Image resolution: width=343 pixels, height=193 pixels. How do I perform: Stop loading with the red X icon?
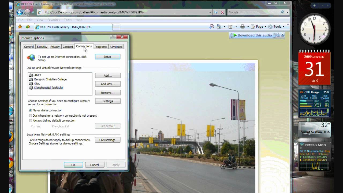(x=222, y=12)
